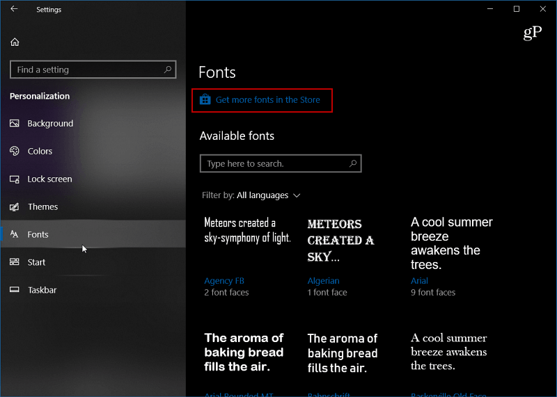Click the magnifier in Find a setting
The height and width of the screenshot is (397, 557).
pos(168,70)
